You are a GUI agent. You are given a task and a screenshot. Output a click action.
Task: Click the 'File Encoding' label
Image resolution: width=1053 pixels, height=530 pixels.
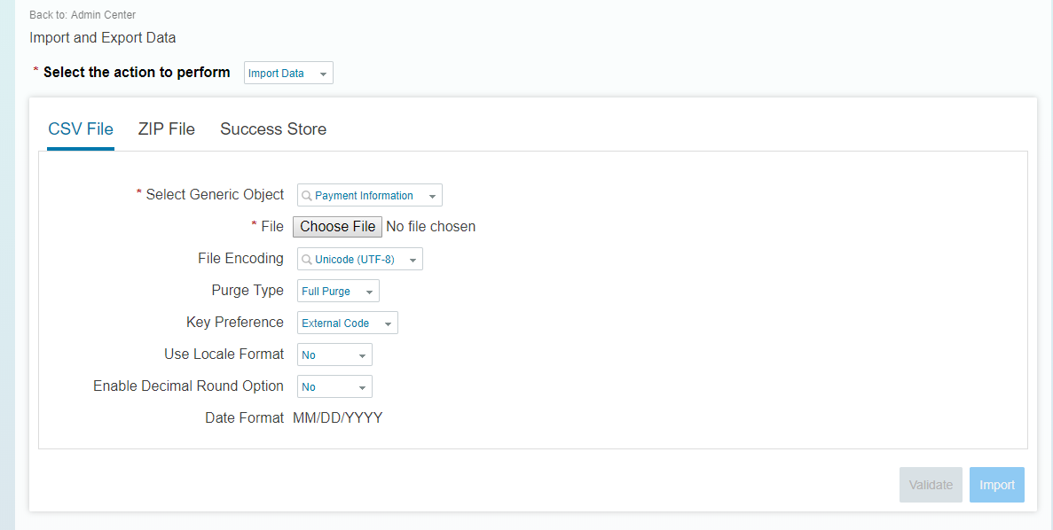(241, 258)
